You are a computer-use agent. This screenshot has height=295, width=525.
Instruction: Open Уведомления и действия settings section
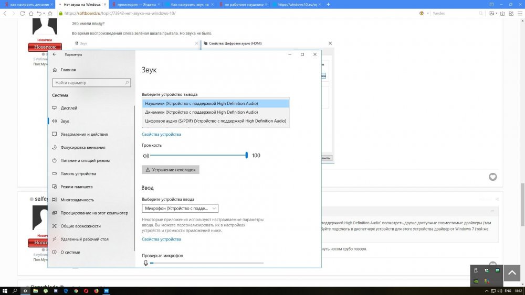83,134
